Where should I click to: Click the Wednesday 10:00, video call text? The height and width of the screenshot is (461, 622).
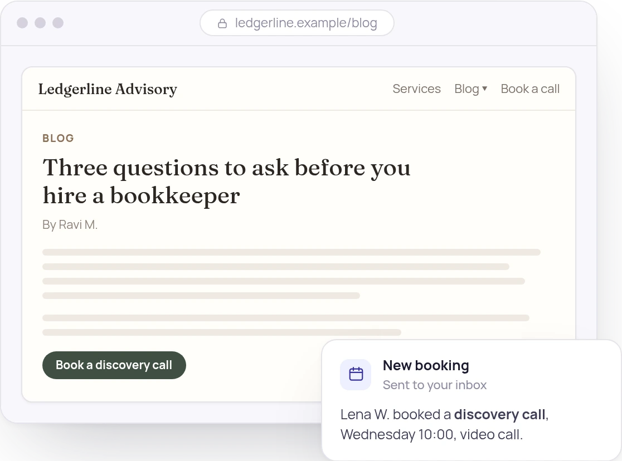431,434
